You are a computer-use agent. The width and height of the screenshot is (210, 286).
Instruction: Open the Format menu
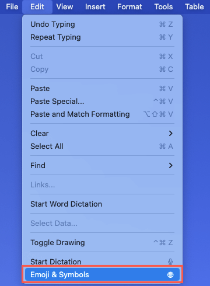pos(129,7)
